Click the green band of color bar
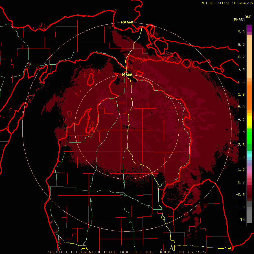254x254 pixels. (249, 139)
